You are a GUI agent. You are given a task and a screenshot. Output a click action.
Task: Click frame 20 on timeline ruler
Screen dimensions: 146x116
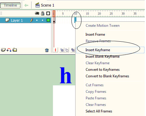pos(99,14)
